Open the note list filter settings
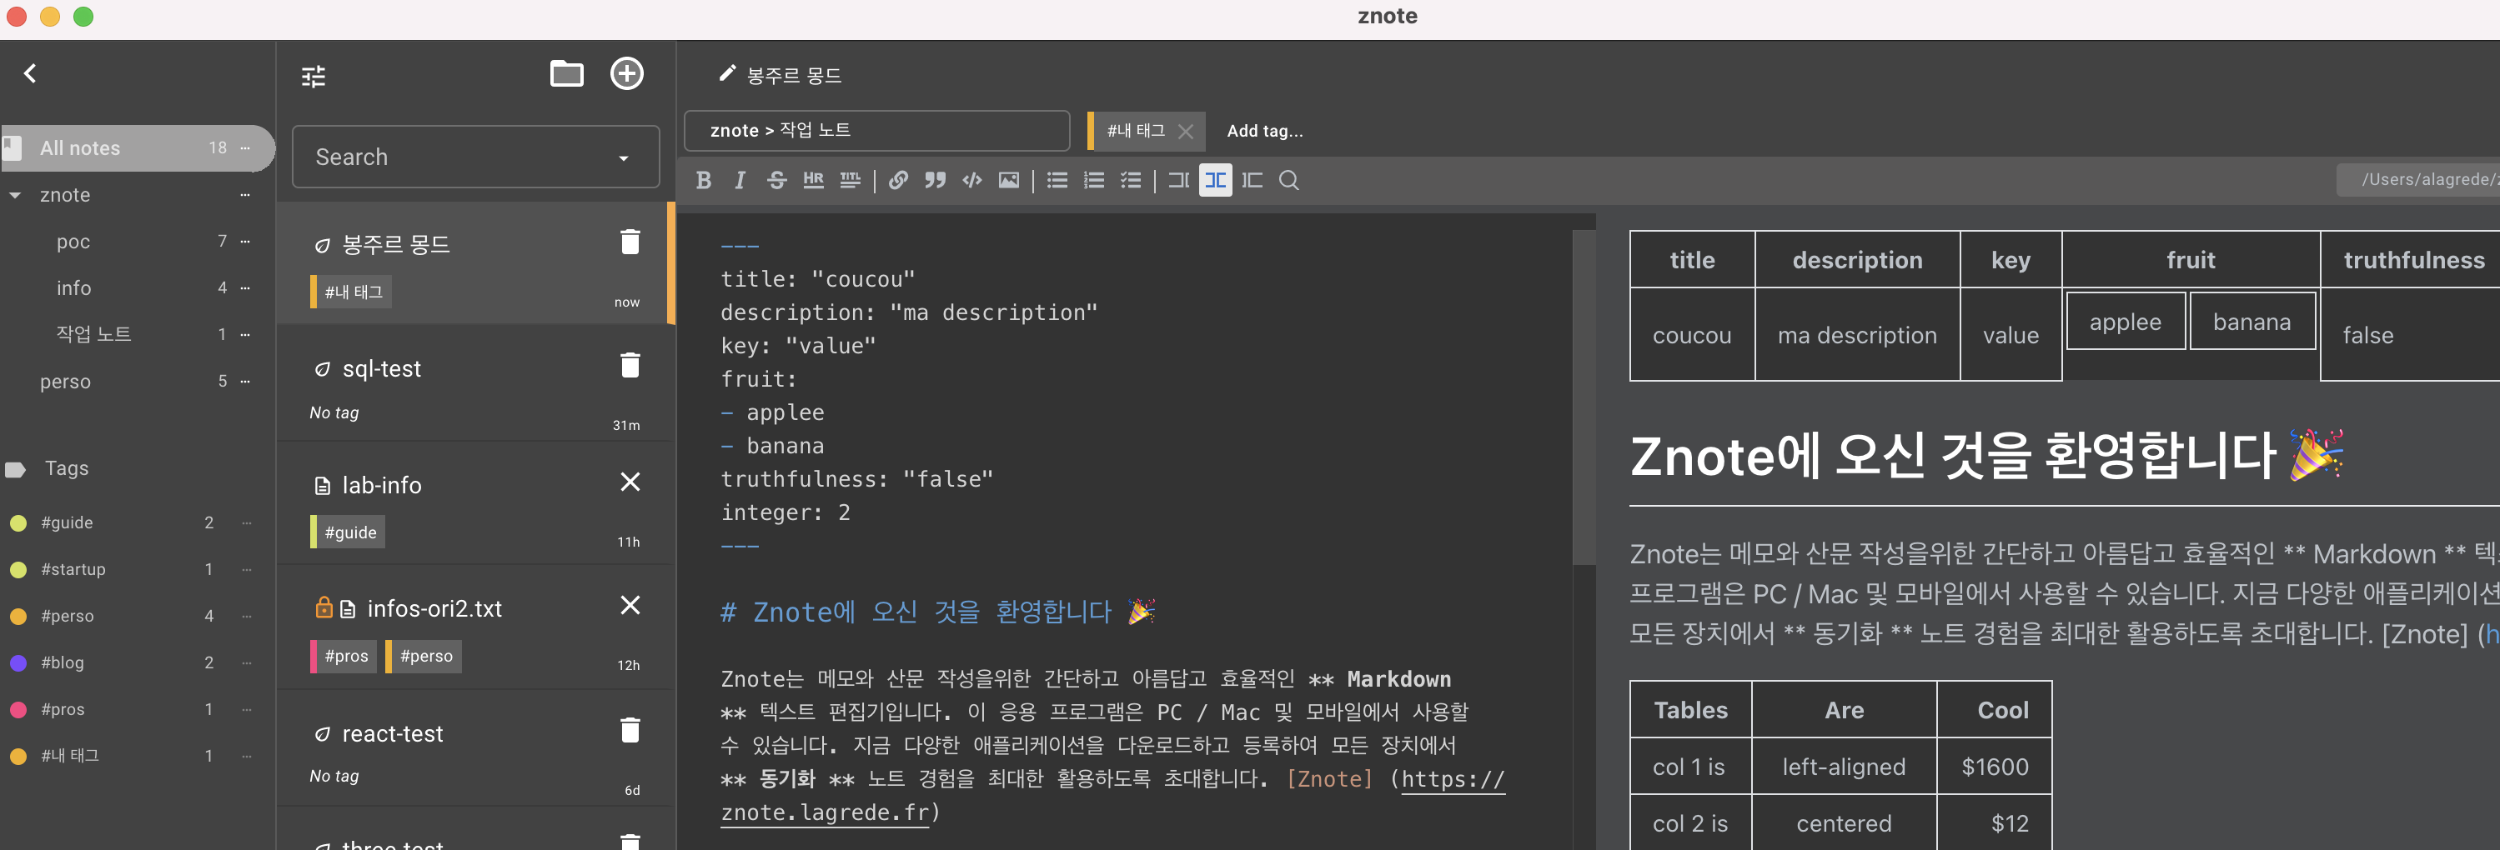The width and height of the screenshot is (2500, 850). coord(314,76)
